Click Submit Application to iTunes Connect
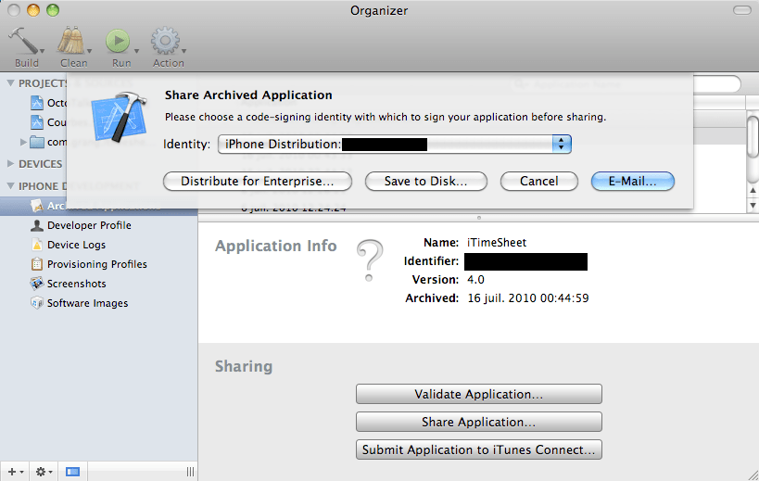This screenshot has height=481, width=759. point(478,449)
